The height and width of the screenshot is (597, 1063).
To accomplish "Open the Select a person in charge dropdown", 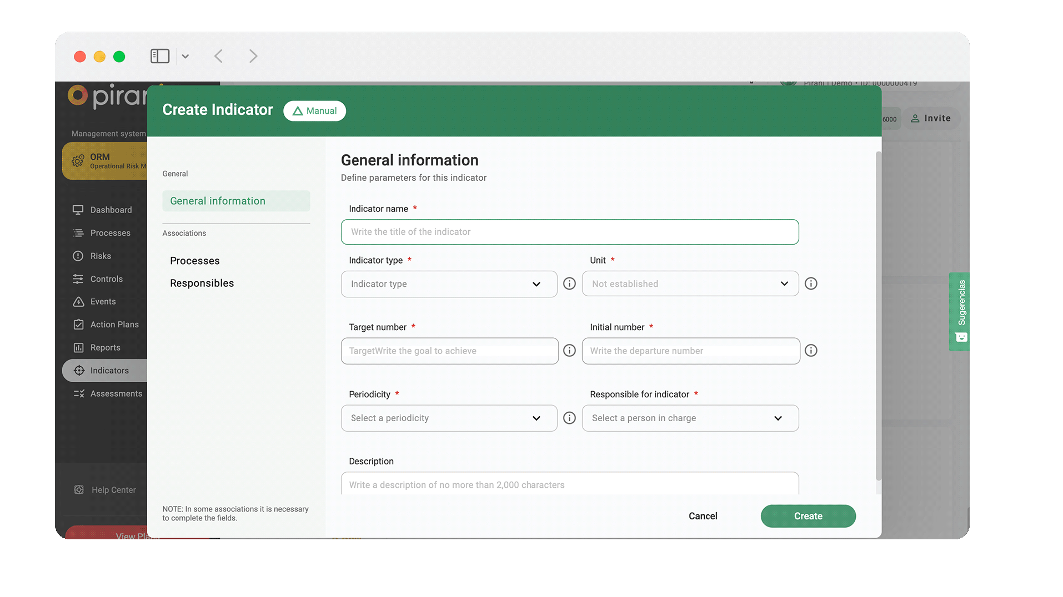I will (690, 418).
